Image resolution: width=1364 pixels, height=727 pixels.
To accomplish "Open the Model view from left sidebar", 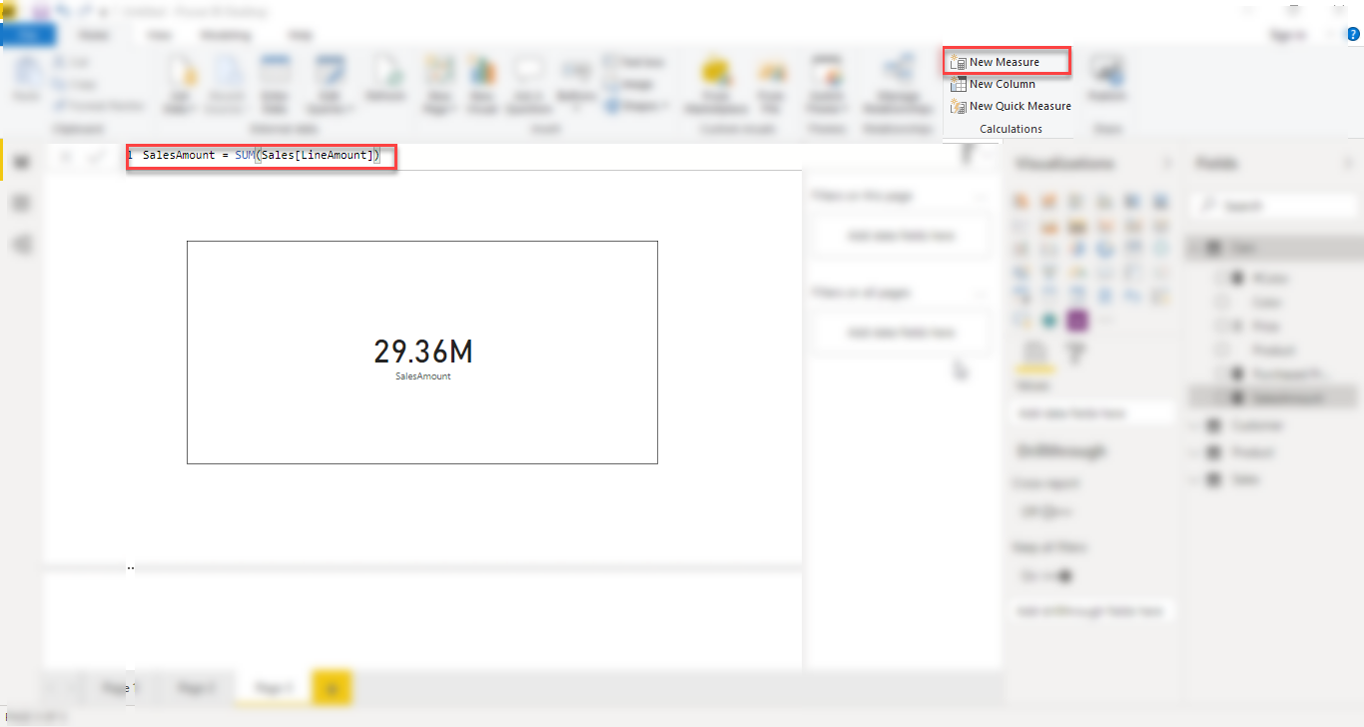I will 22,245.
